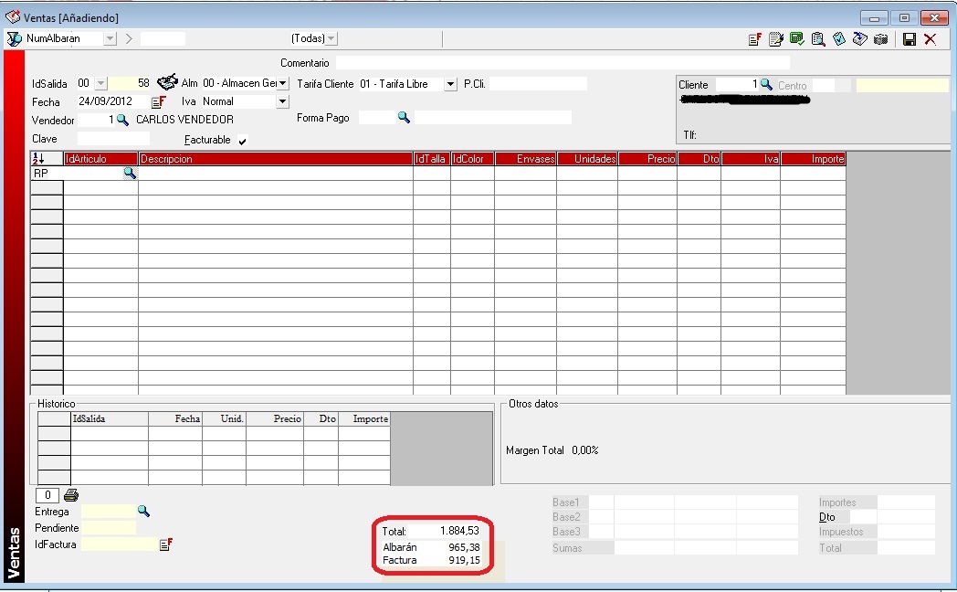Screen dimensions: 957x592
Task: Click the Historico IdSalida column header
Action: tap(110, 418)
